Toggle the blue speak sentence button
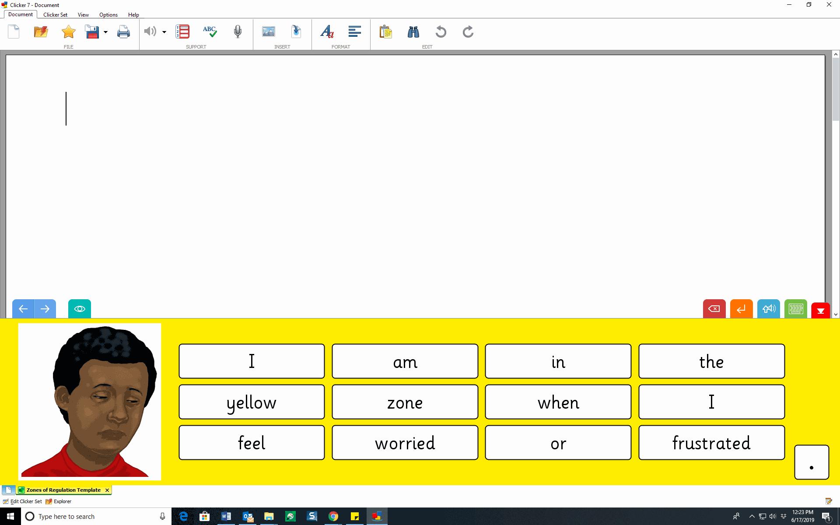This screenshot has height=525, width=840. point(768,309)
